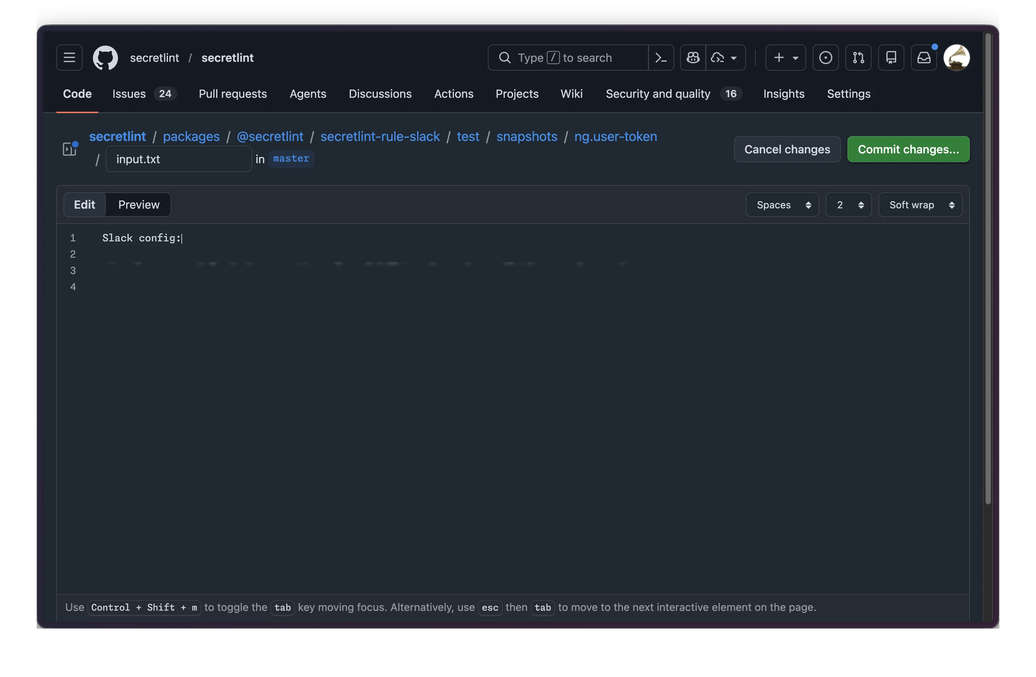Open the Copilot chat icon
This screenshot has width=1036, height=677.
pos(693,57)
